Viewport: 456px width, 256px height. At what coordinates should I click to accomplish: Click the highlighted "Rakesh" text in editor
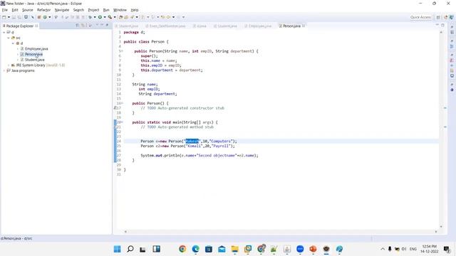(192, 141)
